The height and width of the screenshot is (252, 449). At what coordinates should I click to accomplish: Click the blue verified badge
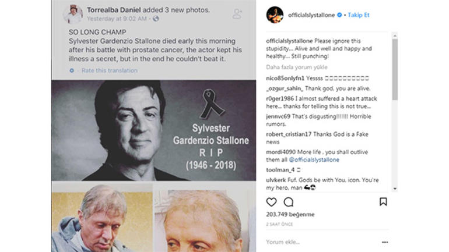pyautogui.click(x=339, y=15)
